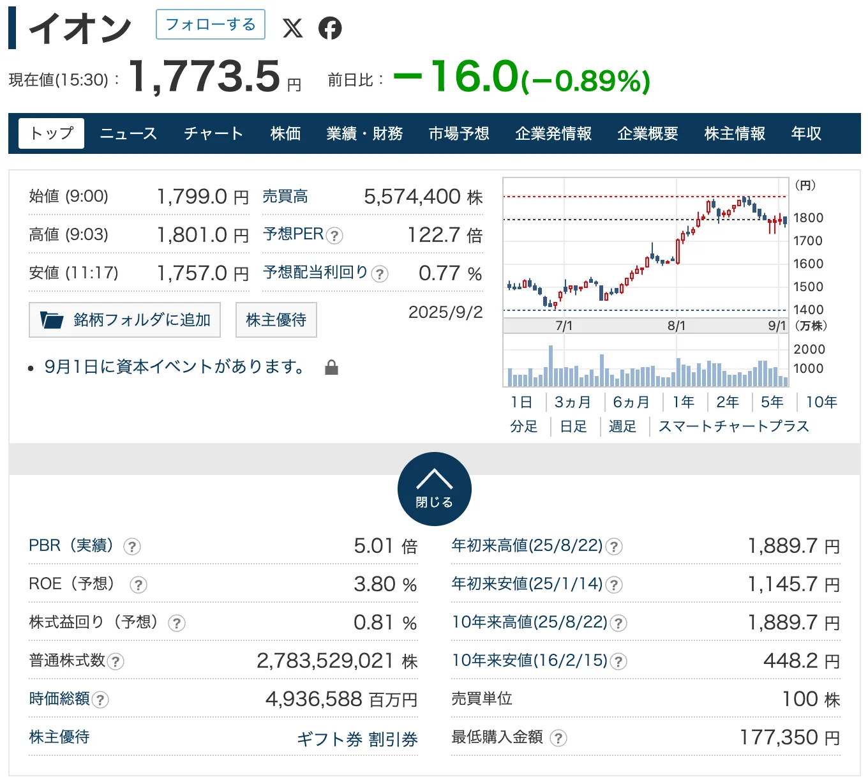Click the 予想PER label link
868x784 pixels.
pos(294,234)
